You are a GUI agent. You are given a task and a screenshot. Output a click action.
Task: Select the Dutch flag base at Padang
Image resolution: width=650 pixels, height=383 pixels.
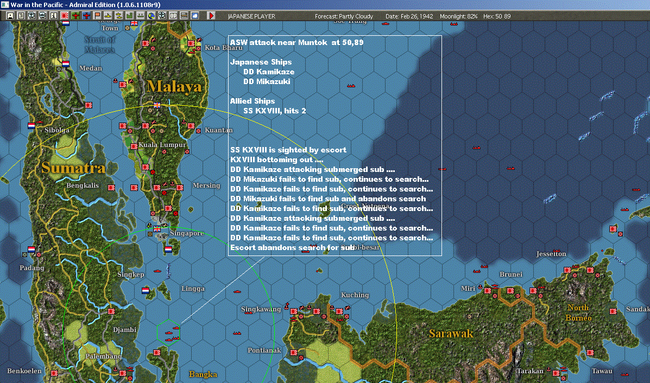pyautogui.click(x=31, y=249)
